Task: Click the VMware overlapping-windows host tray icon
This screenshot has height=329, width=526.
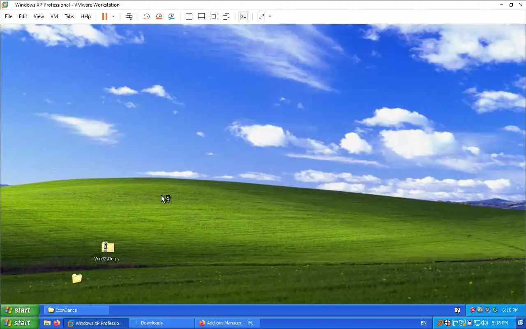Action: coord(455,323)
